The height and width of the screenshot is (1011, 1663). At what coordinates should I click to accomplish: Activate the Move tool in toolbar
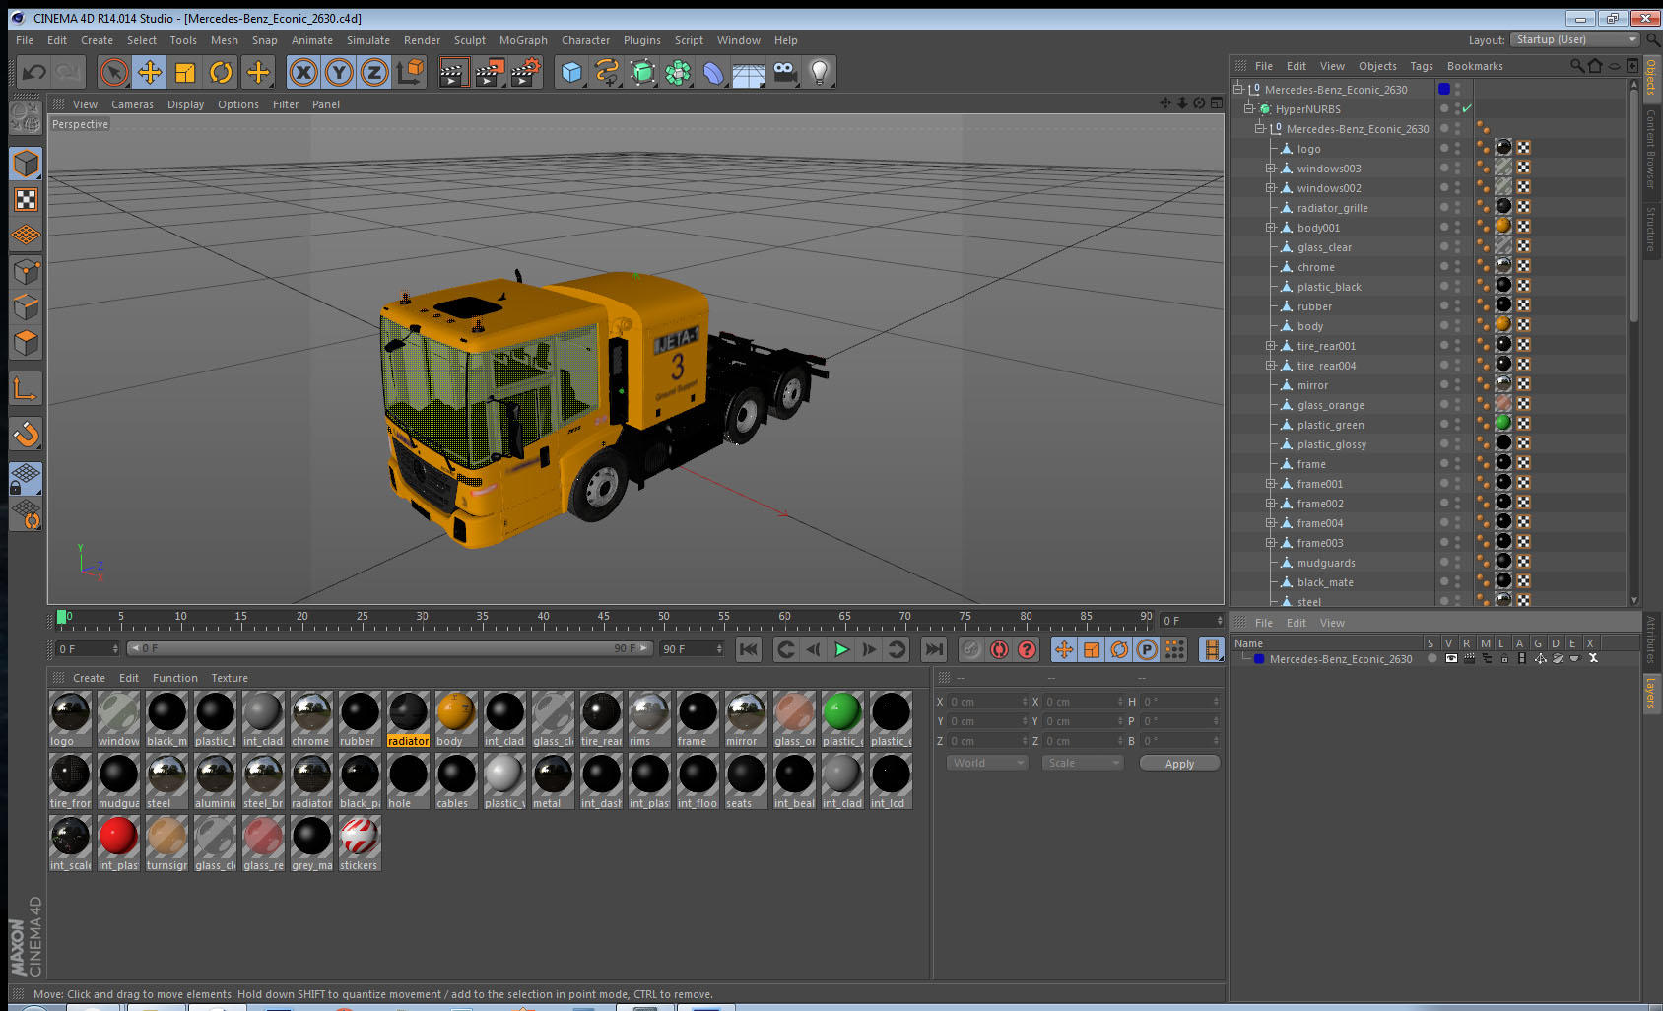(x=150, y=72)
